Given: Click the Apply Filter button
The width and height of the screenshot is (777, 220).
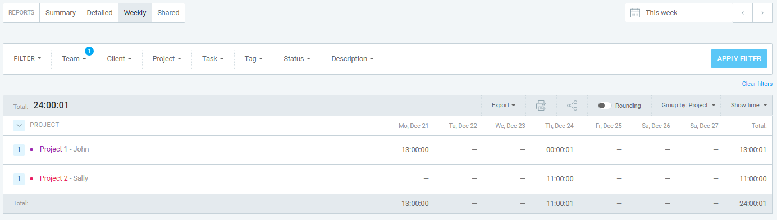Looking at the screenshot, I should click(x=739, y=59).
